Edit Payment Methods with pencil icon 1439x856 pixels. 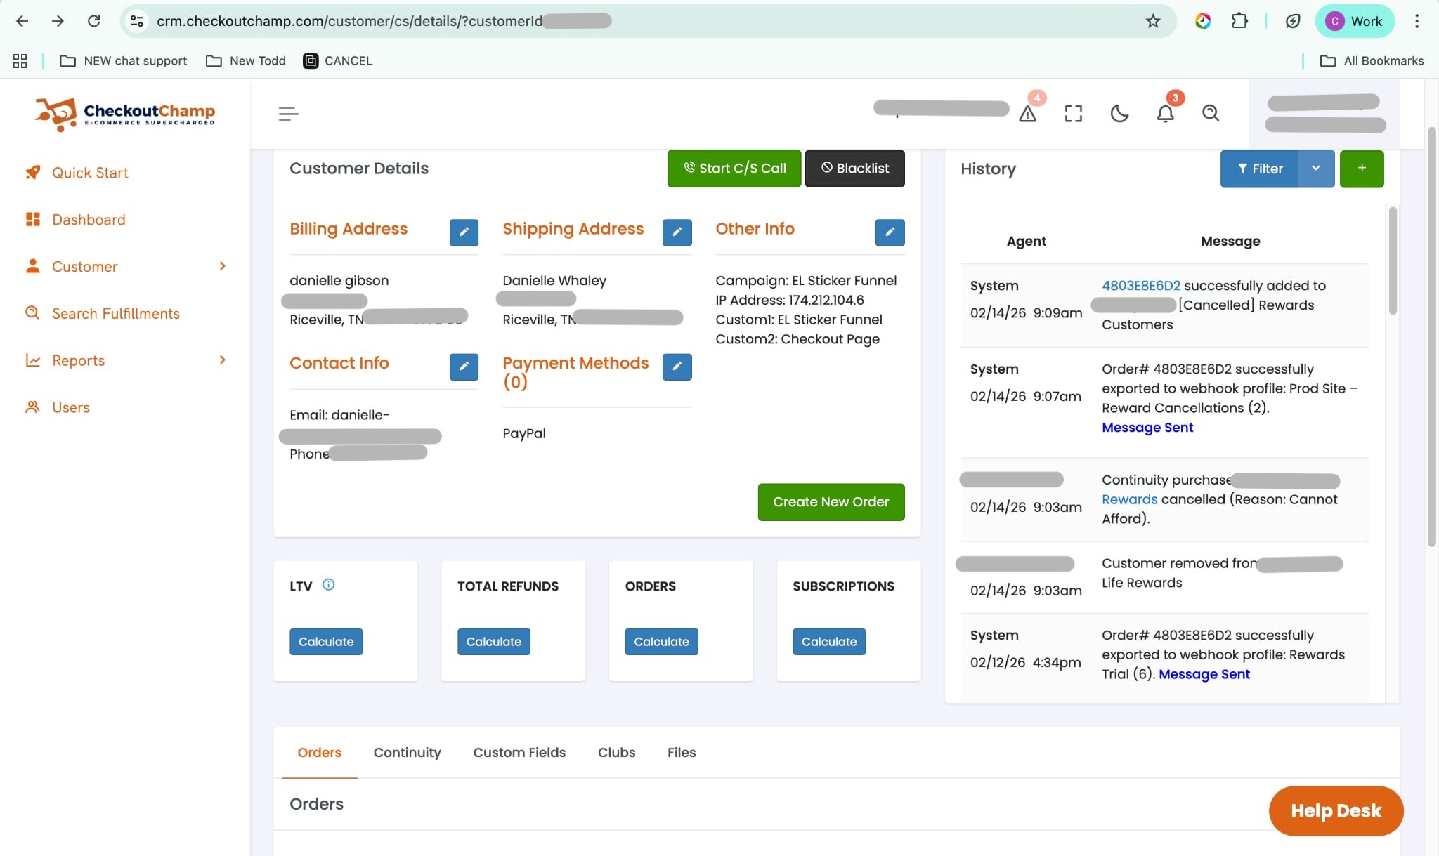coord(677,366)
